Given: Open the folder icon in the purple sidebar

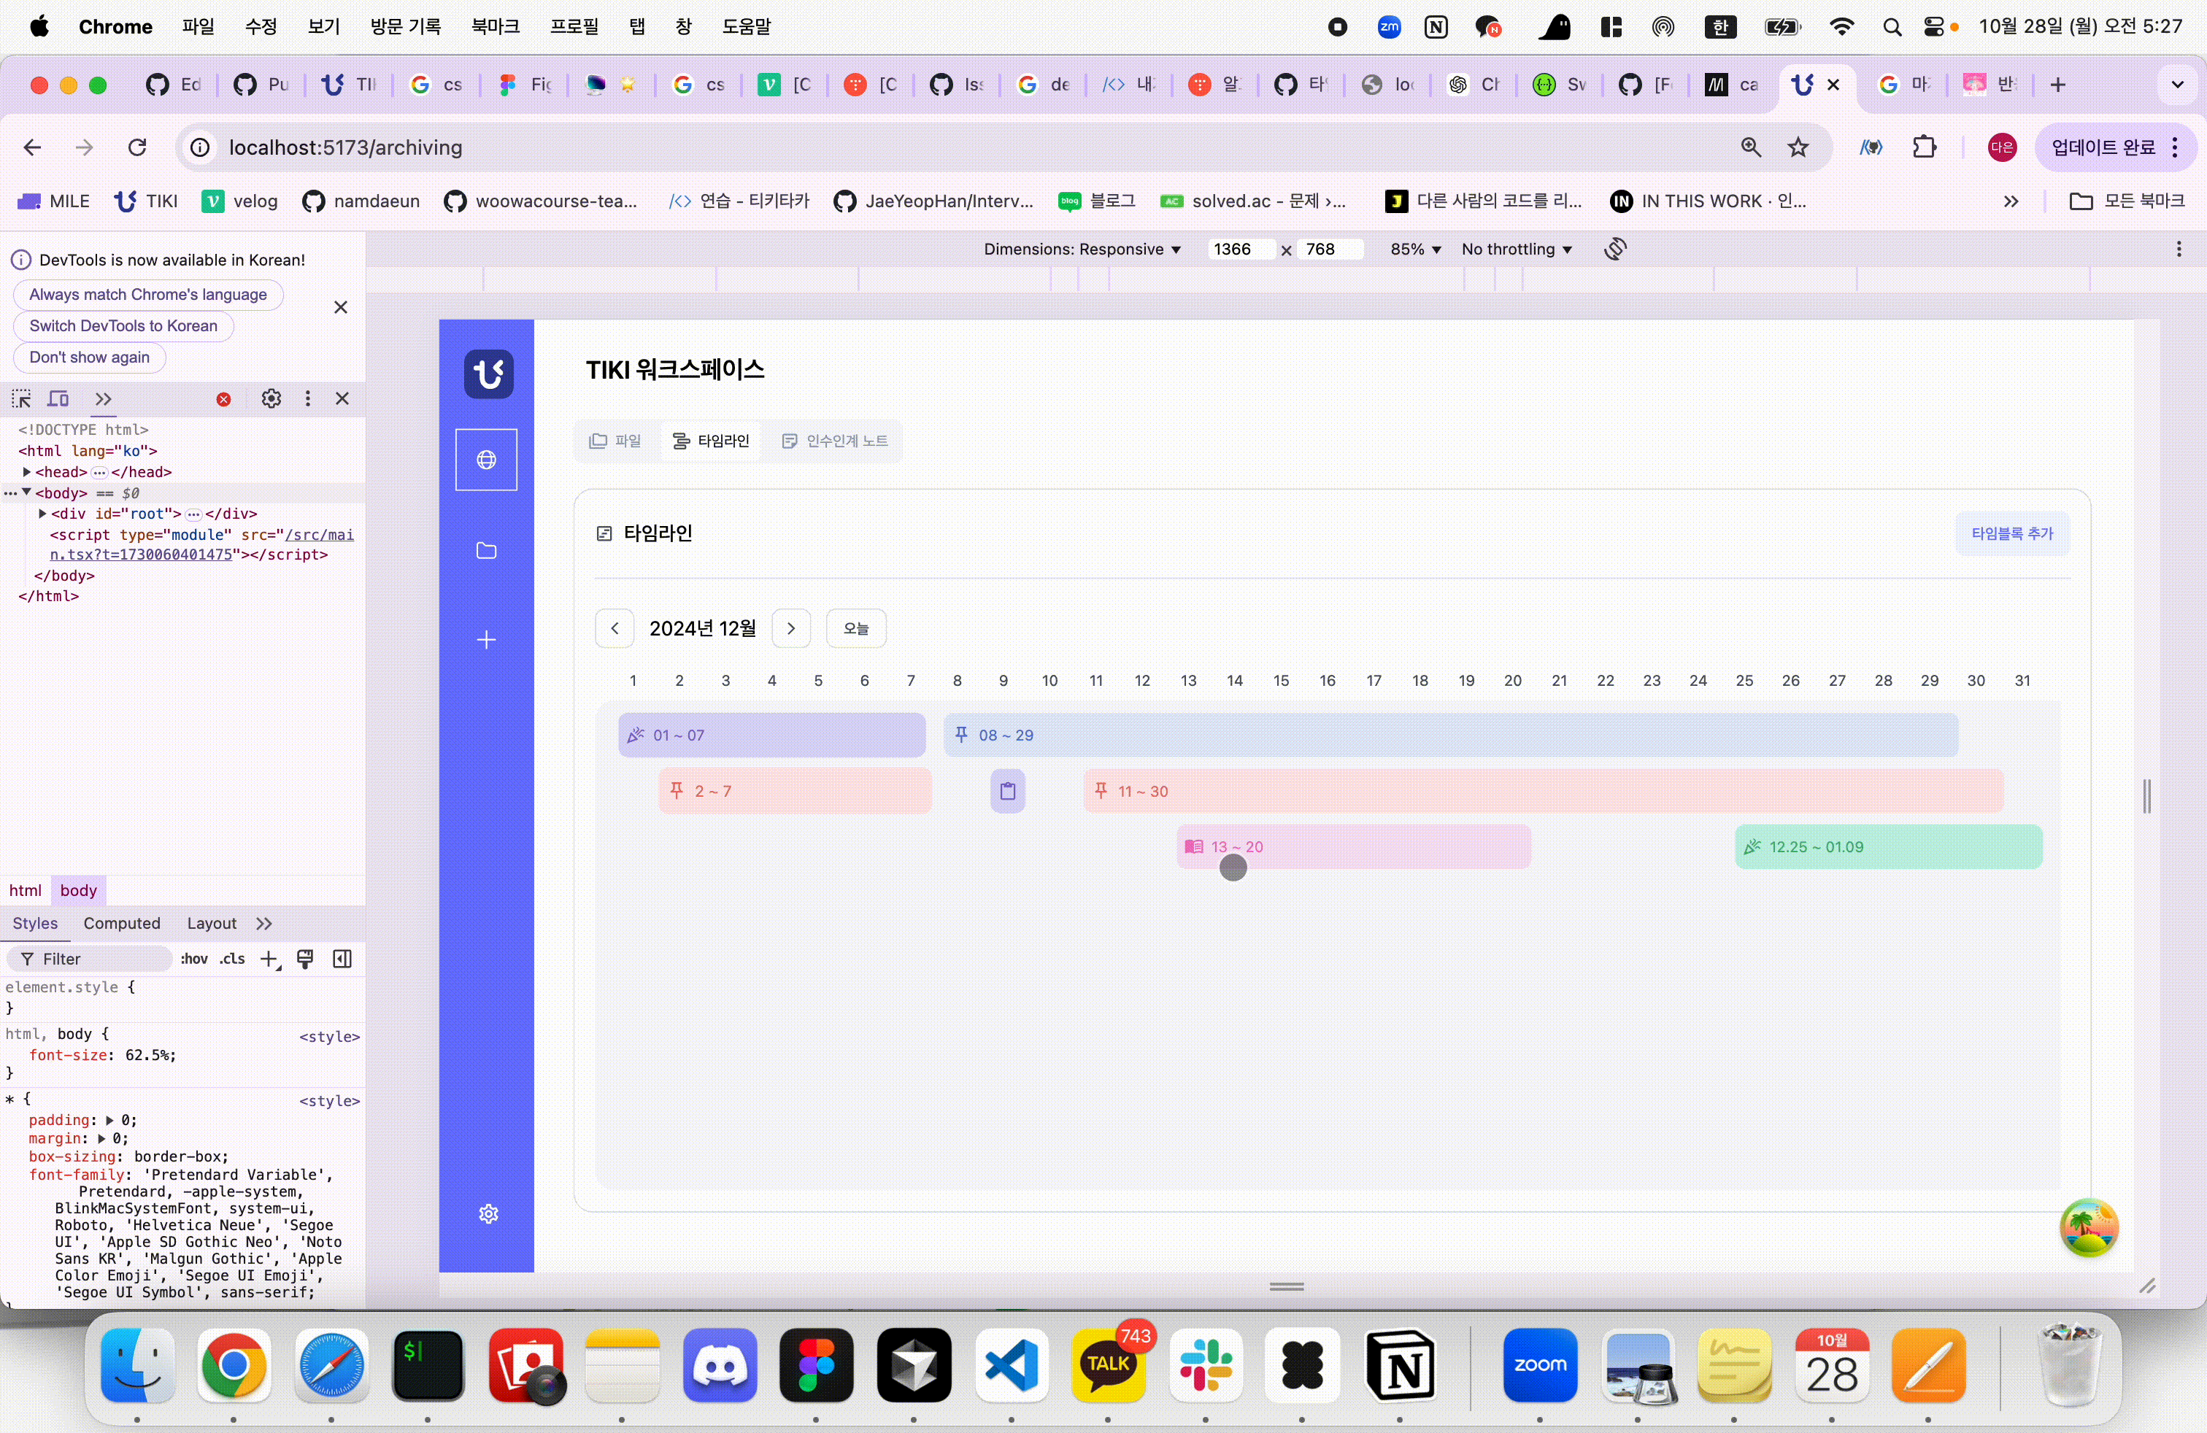Looking at the screenshot, I should (x=486, y=551).
